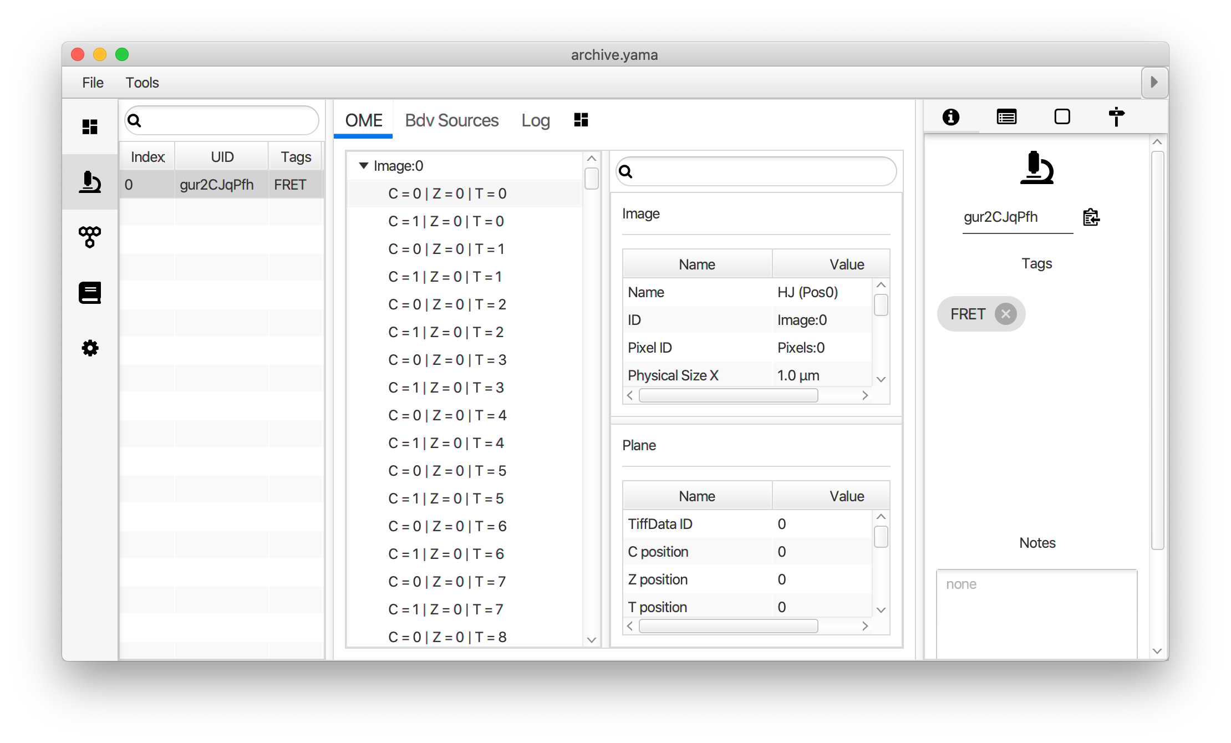The height and width of the screenshot is (743, 1231).
Task: Switch to the OME tab
Action: coord(364,120)
